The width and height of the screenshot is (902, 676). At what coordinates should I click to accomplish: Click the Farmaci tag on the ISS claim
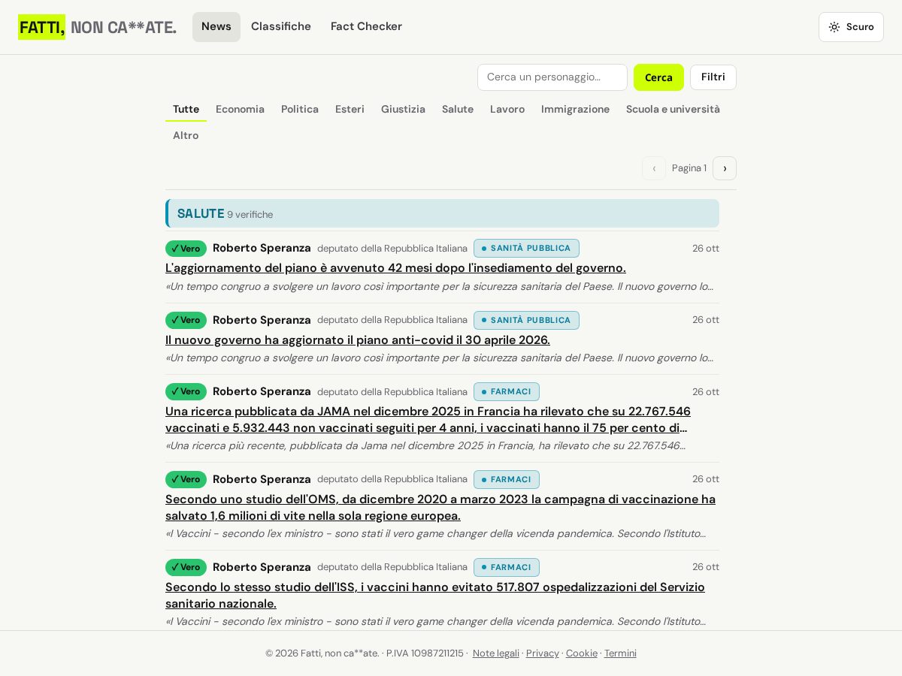[507, 567]
